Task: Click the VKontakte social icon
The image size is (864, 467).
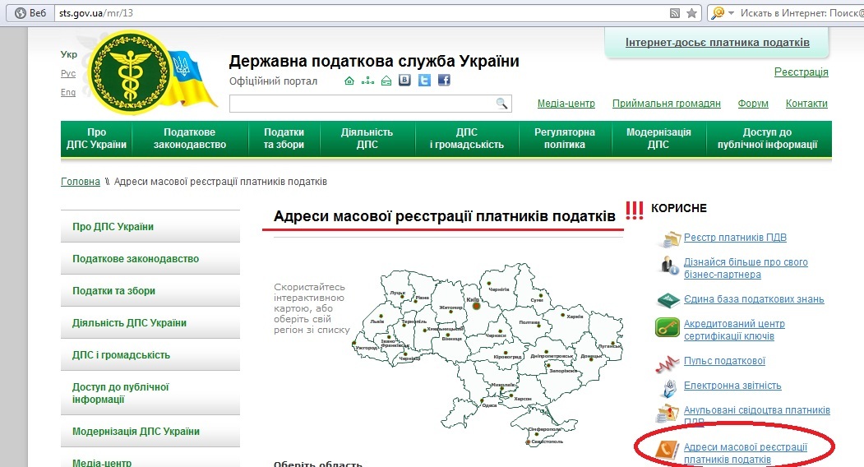Action: click(404, 81)
